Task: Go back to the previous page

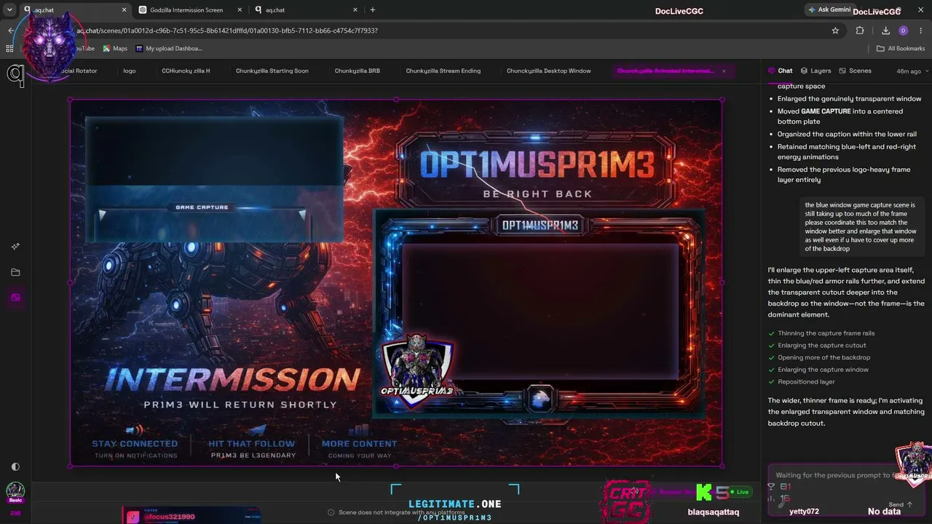Action: [x=11, y=31]
